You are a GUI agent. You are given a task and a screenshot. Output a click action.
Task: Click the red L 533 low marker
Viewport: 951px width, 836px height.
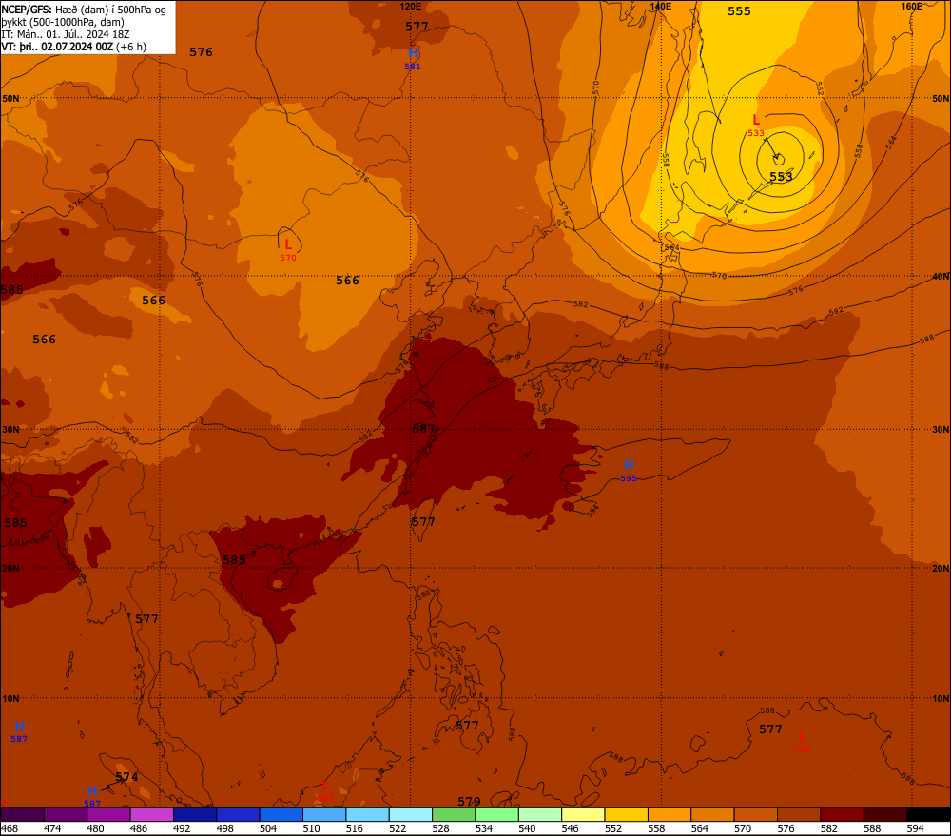(x=756, y=125)
